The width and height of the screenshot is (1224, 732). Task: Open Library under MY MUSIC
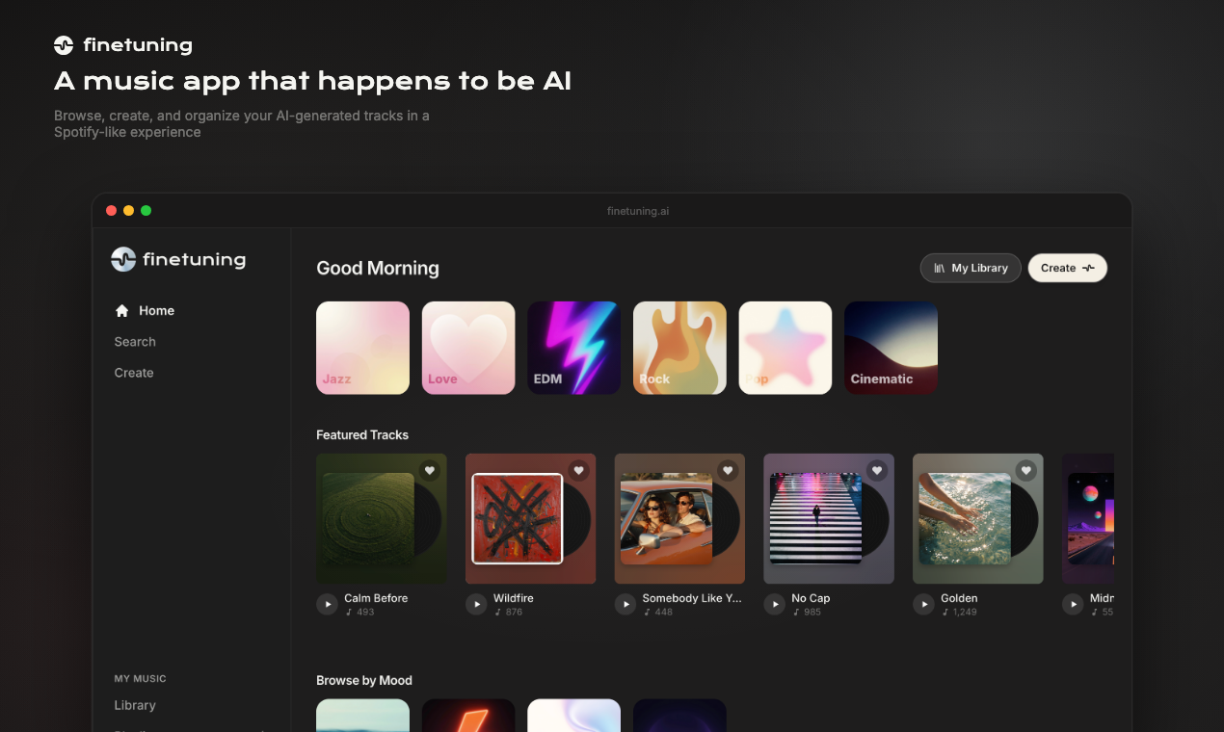click(135, 704)
